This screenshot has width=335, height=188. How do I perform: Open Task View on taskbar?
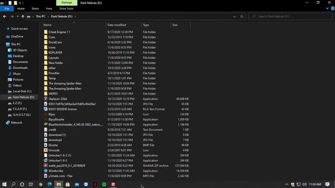tap(31, 184)
